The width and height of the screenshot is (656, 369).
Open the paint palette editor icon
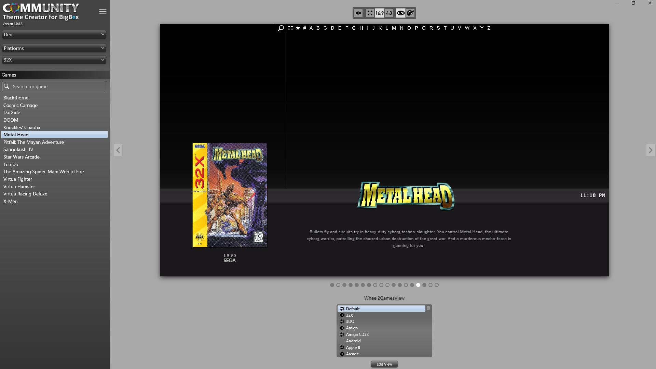pos(410,13)
